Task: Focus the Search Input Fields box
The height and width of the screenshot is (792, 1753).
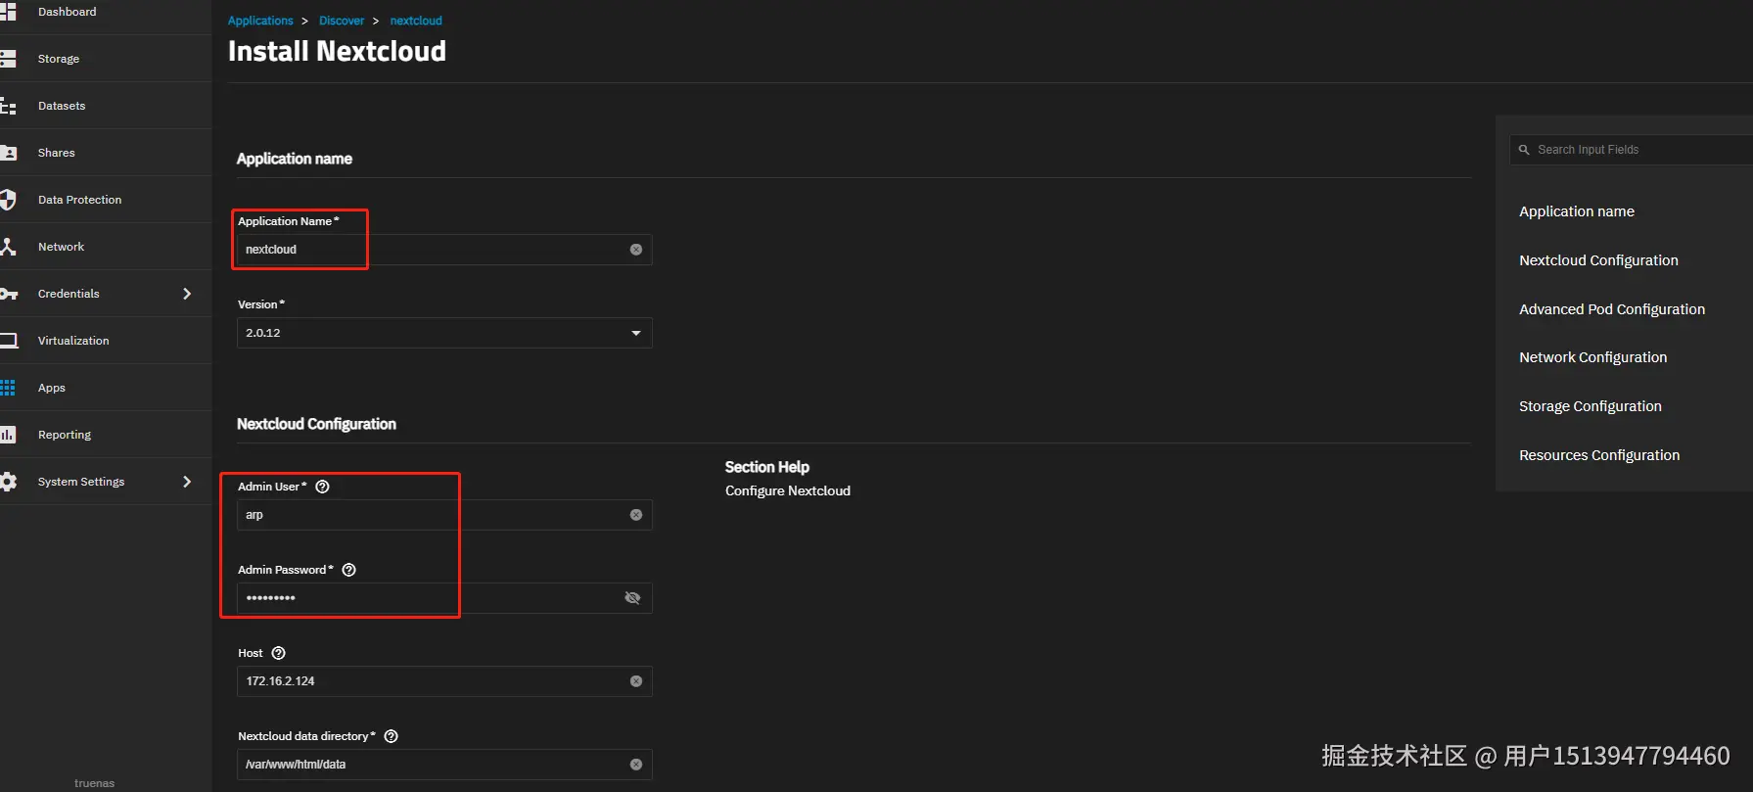Action: tap(1631, 150)
